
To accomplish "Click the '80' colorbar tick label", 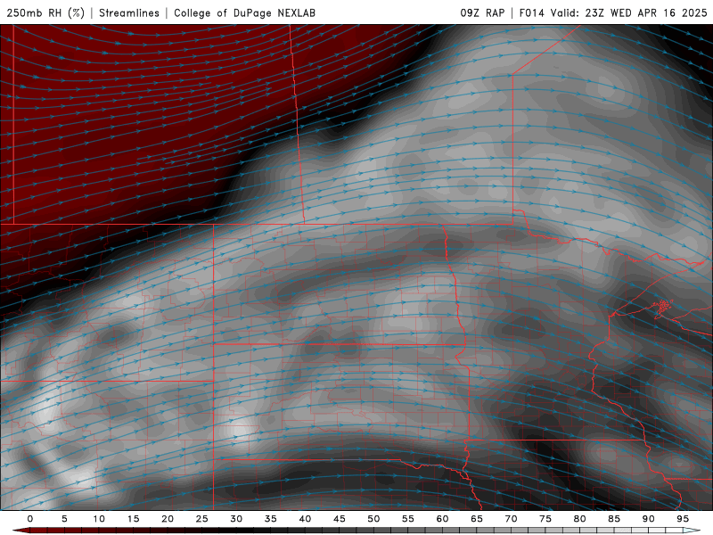I will coord(579,519).
